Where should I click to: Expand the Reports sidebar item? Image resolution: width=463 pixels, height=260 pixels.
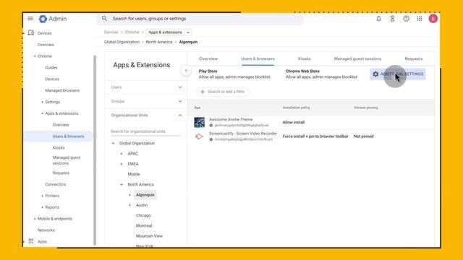coord(42,207)
